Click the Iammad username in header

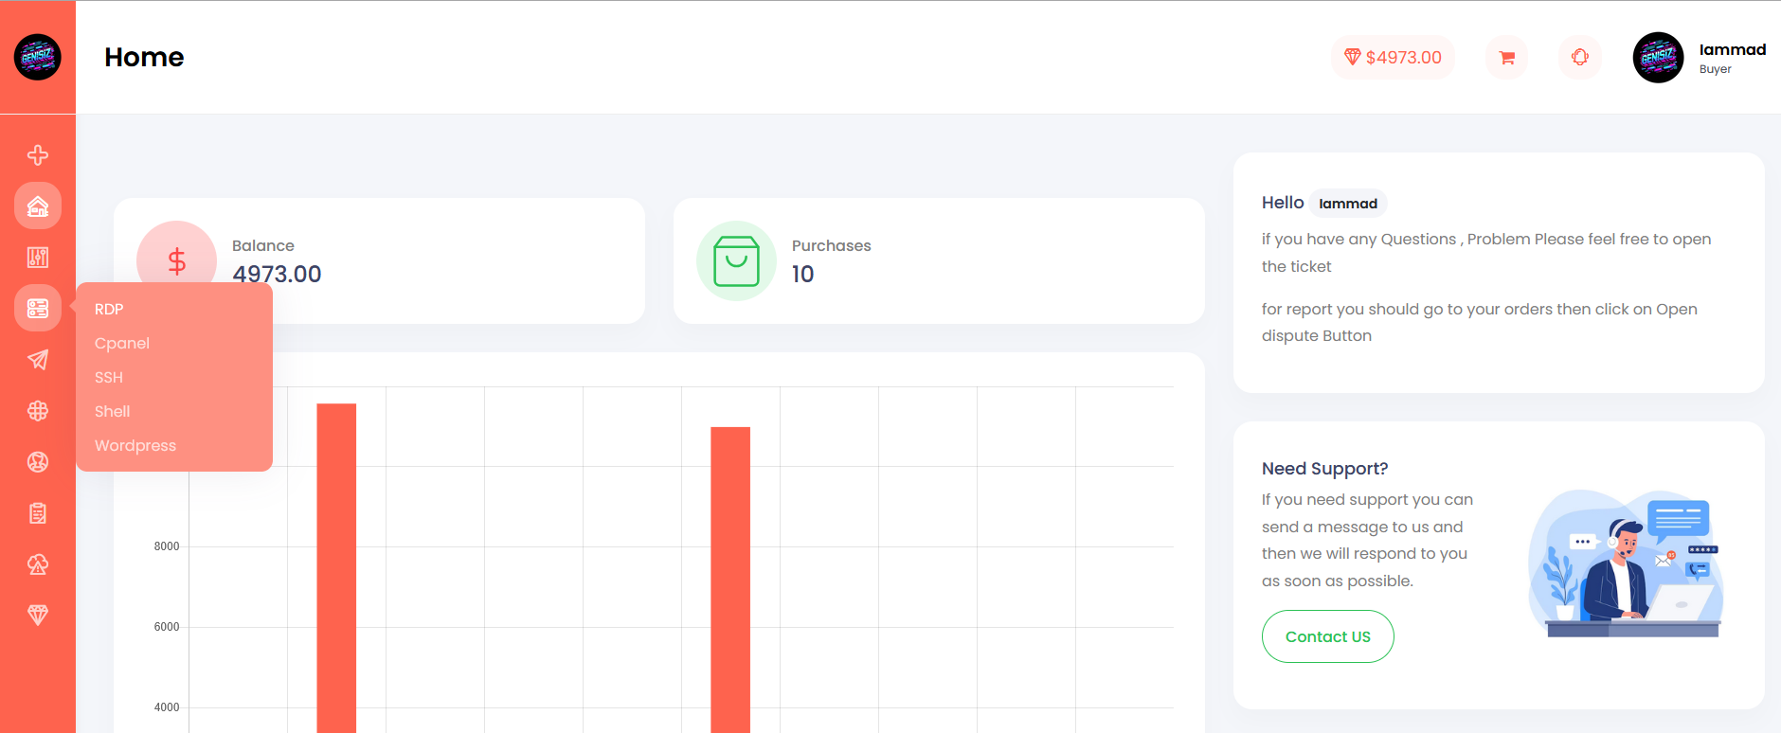point(1733,50)
